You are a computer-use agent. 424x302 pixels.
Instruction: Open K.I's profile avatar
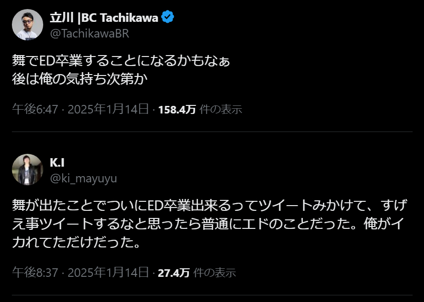click(28, 170)
